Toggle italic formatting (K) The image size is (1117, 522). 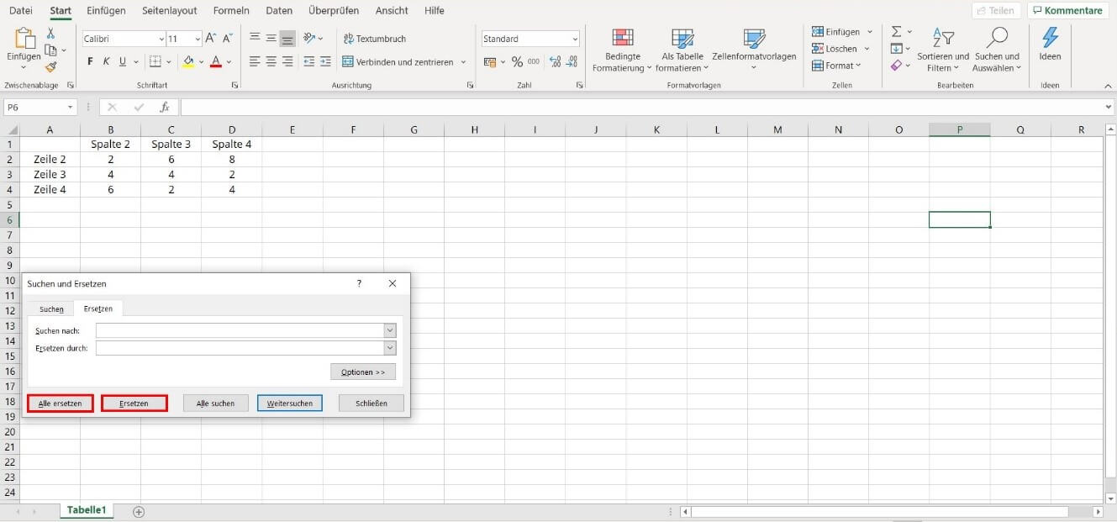tap(106, 62)
